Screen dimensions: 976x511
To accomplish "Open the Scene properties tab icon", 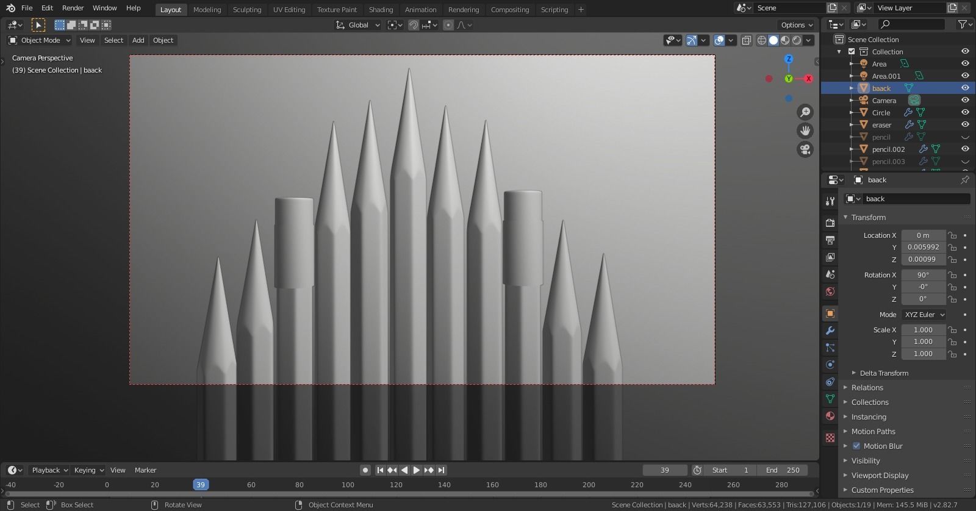I will [830, 274].
